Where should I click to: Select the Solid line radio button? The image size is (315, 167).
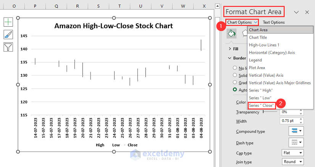pos(235,75)
